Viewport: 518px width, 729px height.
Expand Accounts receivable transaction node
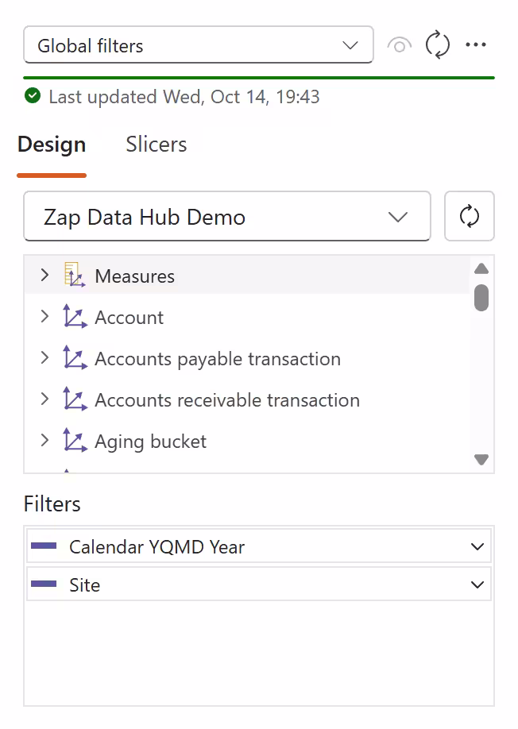44,399
